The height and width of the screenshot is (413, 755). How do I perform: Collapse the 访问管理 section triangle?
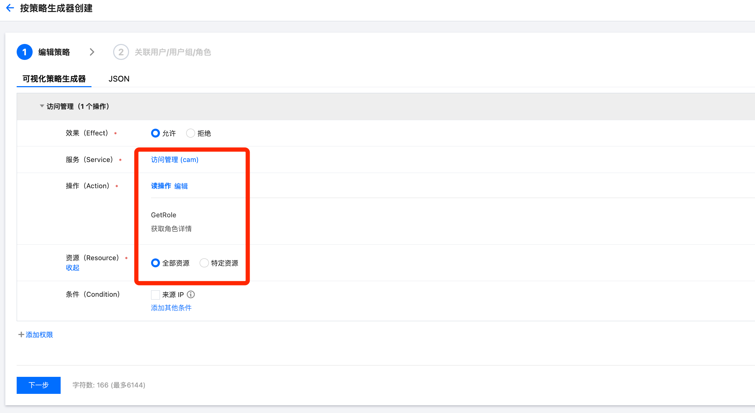tap(42, 106)
